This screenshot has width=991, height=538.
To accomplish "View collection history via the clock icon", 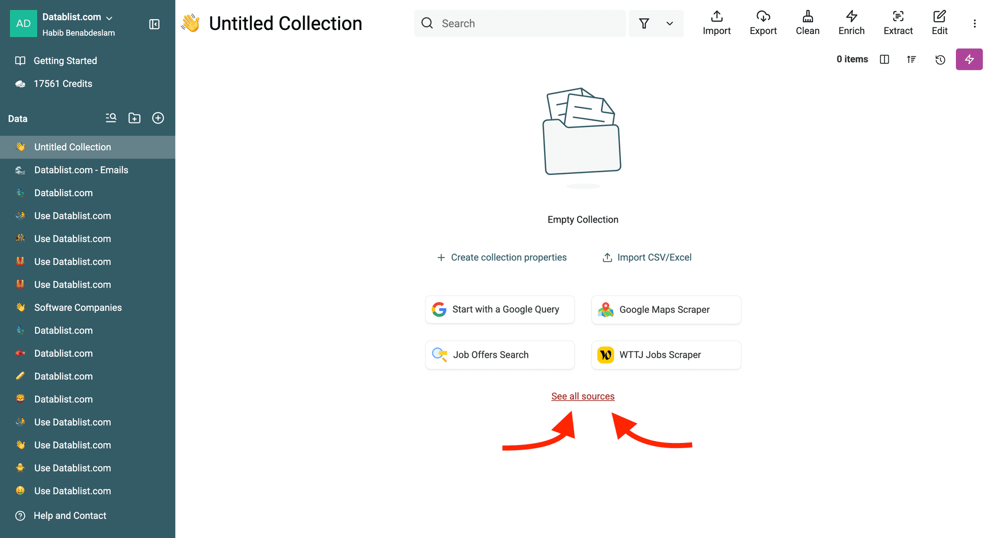I will [x=940, y=59].
